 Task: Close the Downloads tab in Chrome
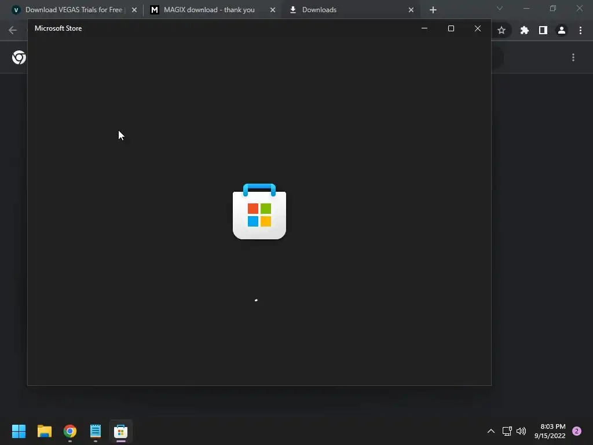click(411, 10)
